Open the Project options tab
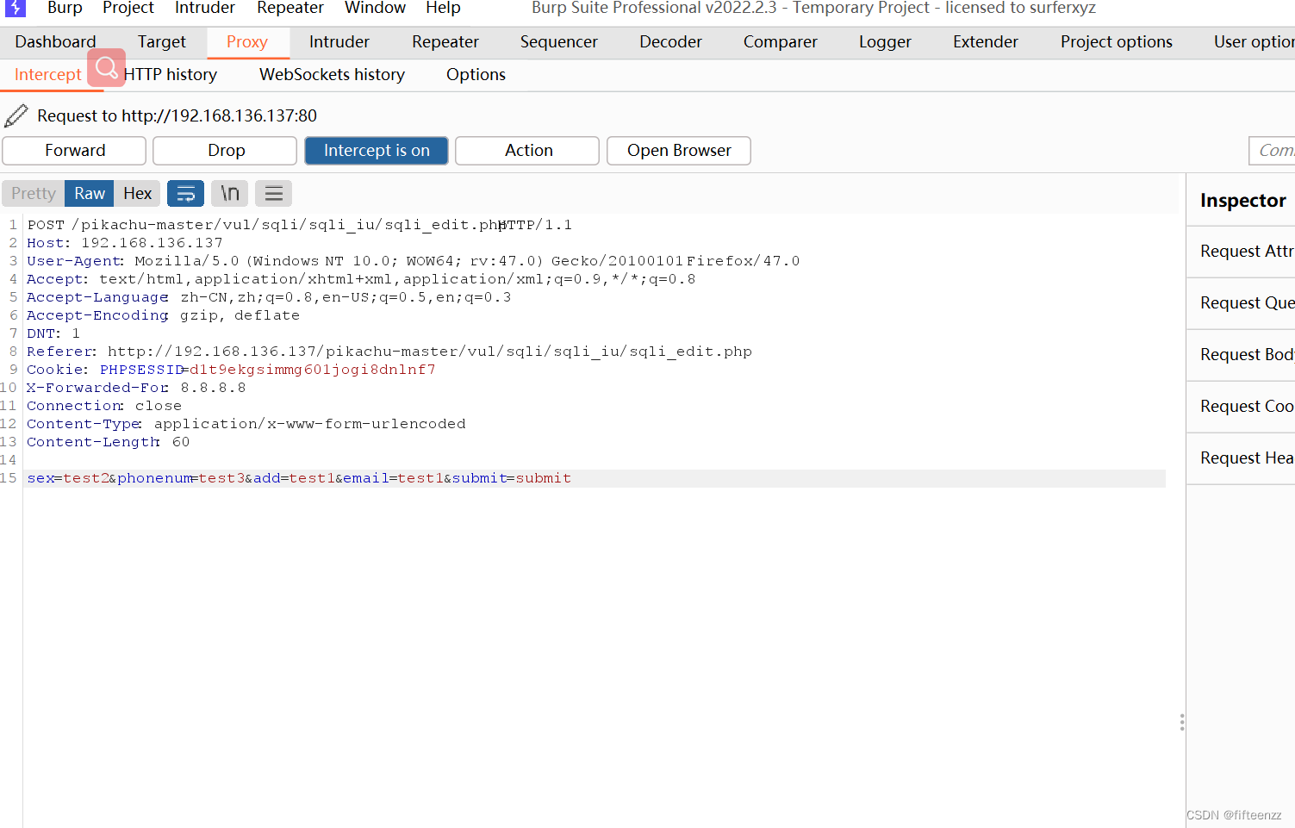1295x828 pixels. pos(1117,42)
